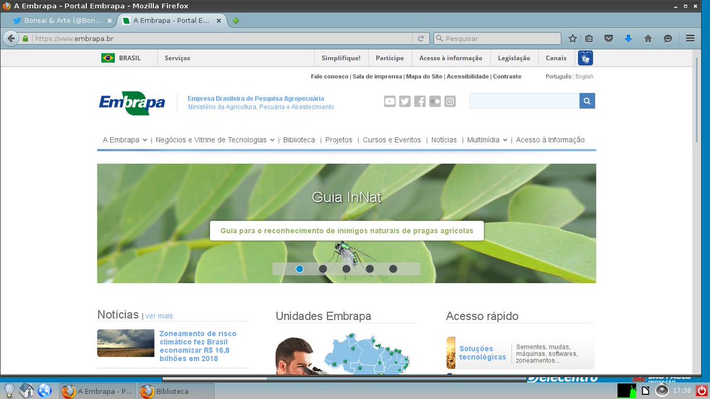Close the Bonsai & Arte tab

[x=109, y=21]
